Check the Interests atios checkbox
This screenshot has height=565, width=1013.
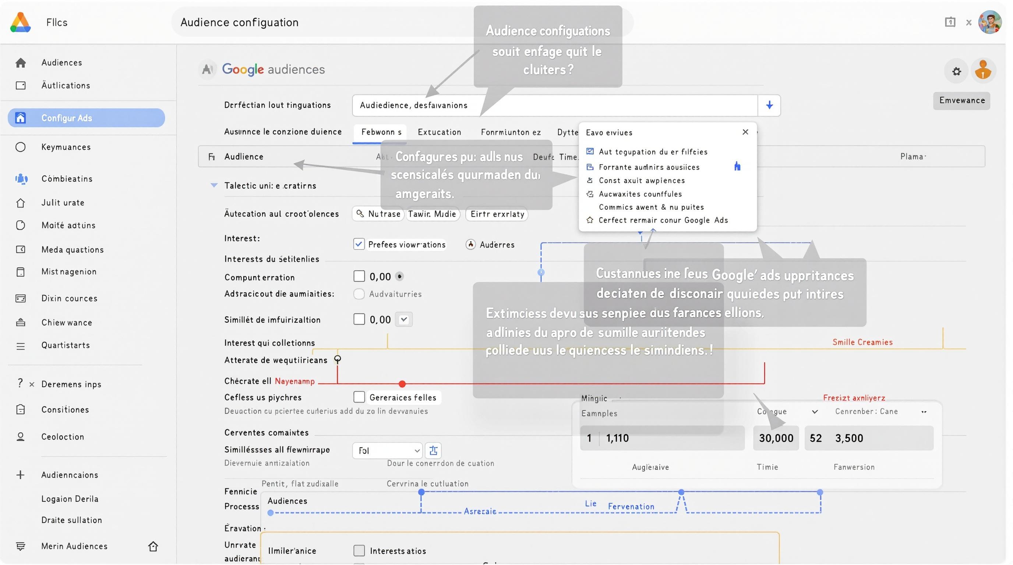point(359,551)
